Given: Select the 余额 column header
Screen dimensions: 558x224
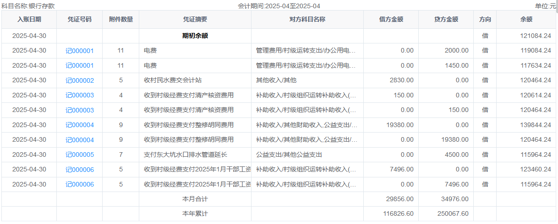Looking at the screenshot, I should [x=526, y=20].
